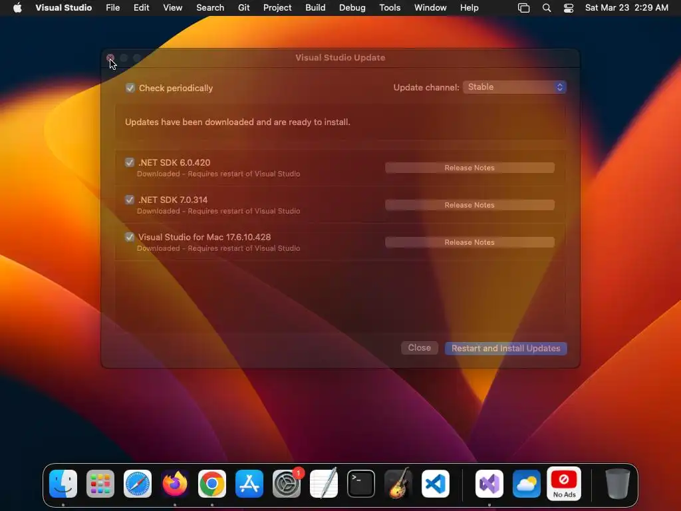Open Google Chrome in the dock
This screenshot has width=681, height=511.
point(212,483)
